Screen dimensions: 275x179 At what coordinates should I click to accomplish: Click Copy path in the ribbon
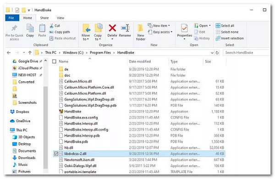click(x=60, y=32)
